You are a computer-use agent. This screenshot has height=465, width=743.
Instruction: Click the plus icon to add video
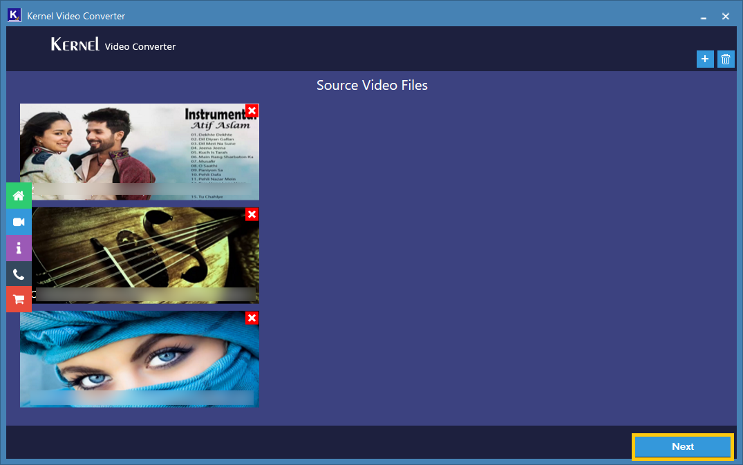pos(704,59)
